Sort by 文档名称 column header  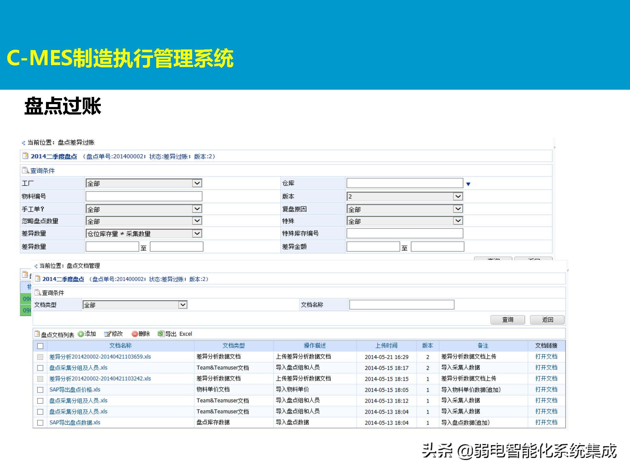point(120,346)
